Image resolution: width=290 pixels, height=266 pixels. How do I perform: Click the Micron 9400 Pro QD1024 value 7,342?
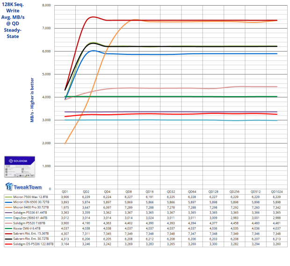[x=277, y=207]
